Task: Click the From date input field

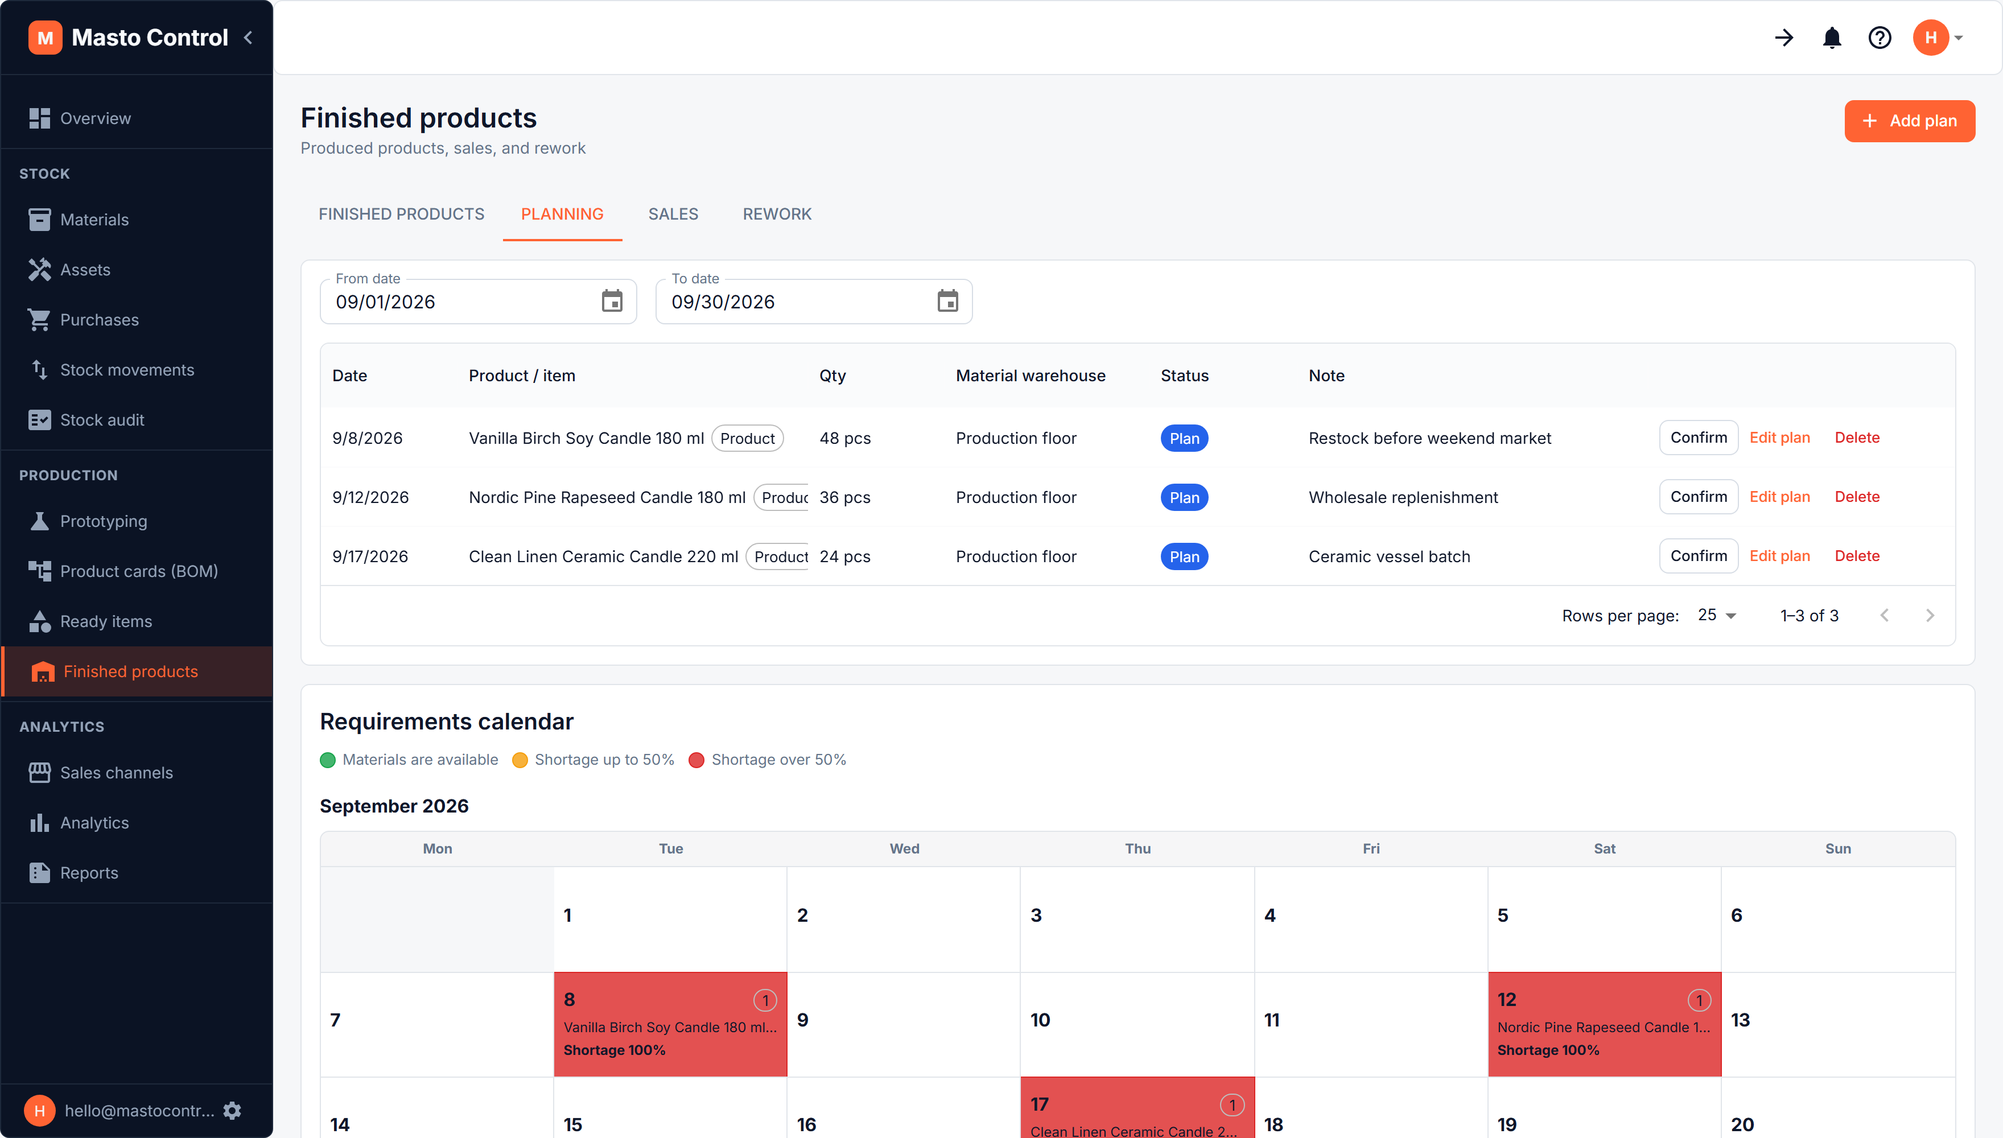Action: (x=479, y=302)
